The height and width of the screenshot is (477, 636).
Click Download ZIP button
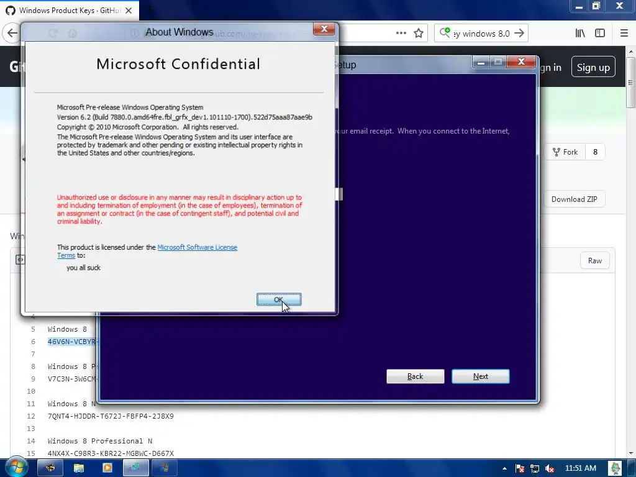[574, 199]
